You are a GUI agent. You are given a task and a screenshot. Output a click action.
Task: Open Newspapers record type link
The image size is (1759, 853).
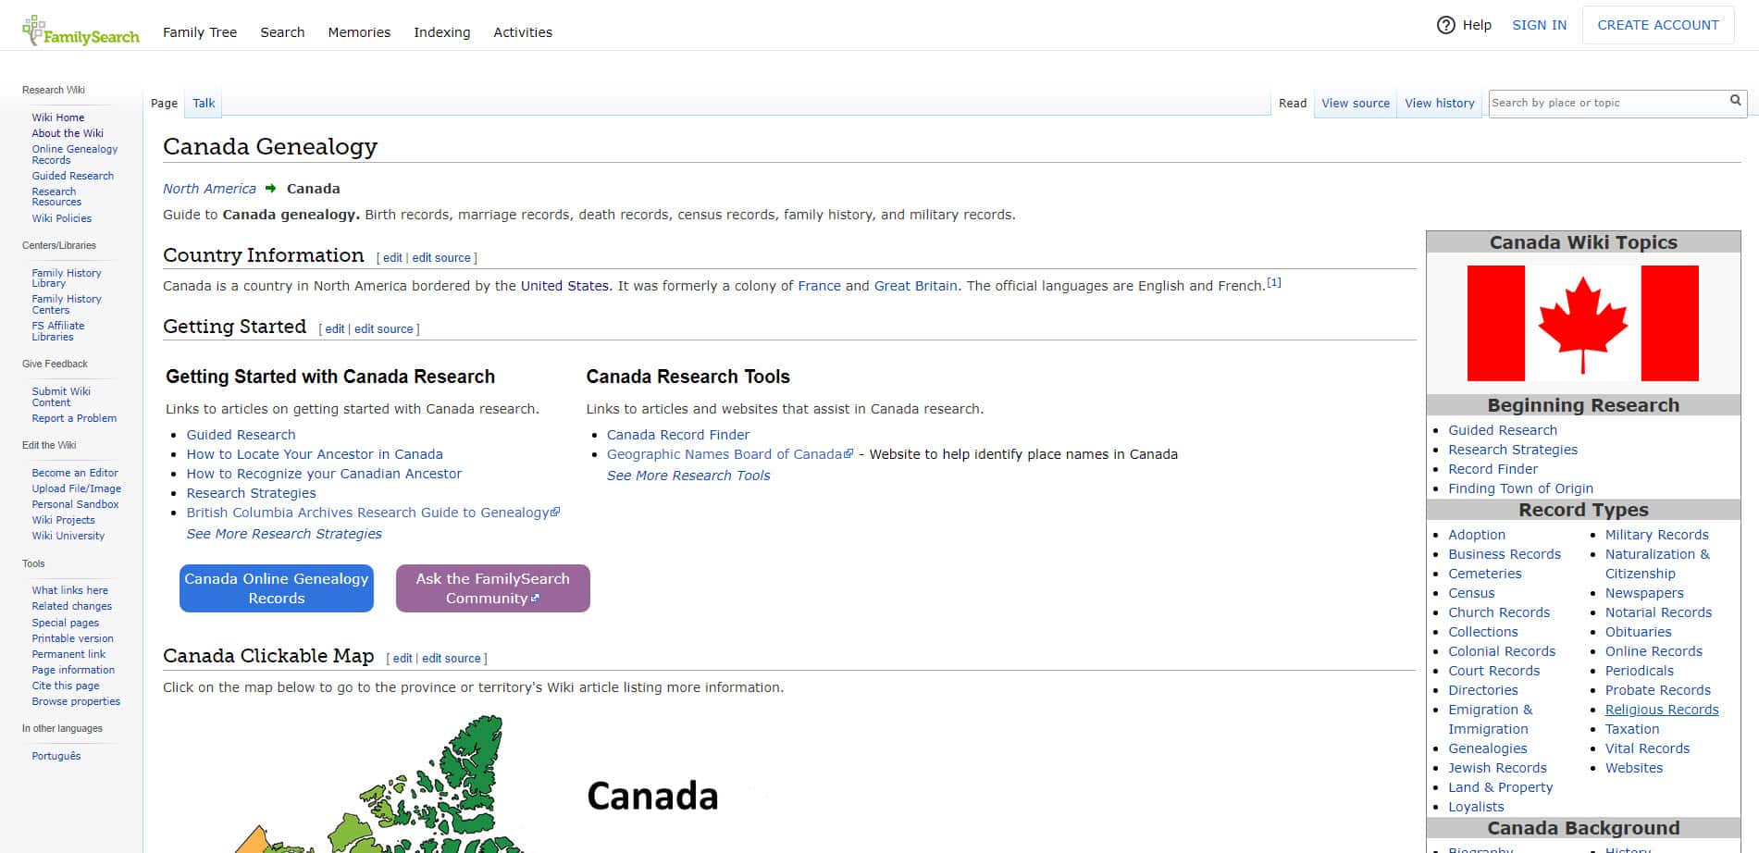(x=1643, y=593)
